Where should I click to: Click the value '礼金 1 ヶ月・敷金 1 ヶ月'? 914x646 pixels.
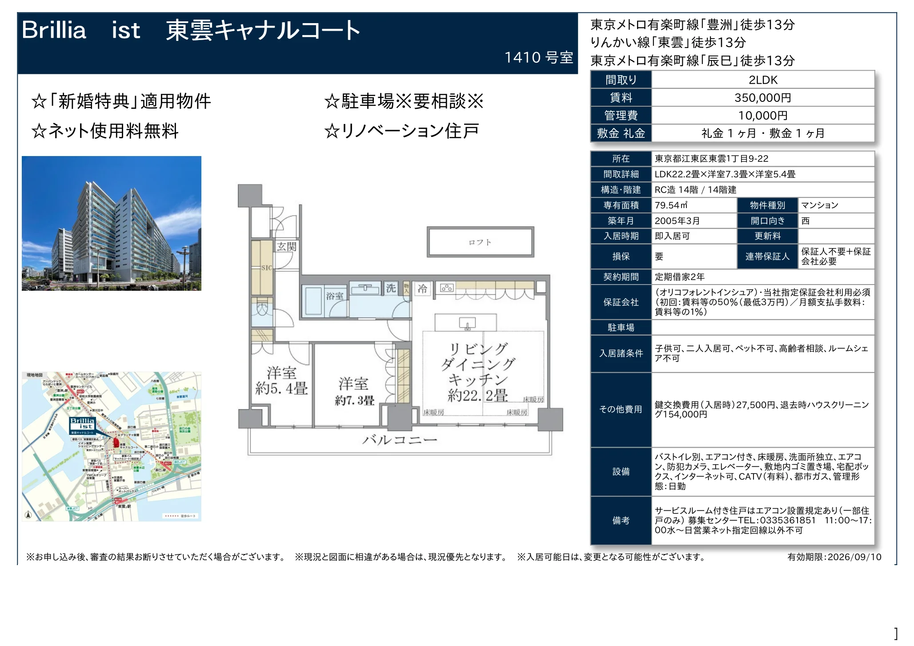point(763,133)
